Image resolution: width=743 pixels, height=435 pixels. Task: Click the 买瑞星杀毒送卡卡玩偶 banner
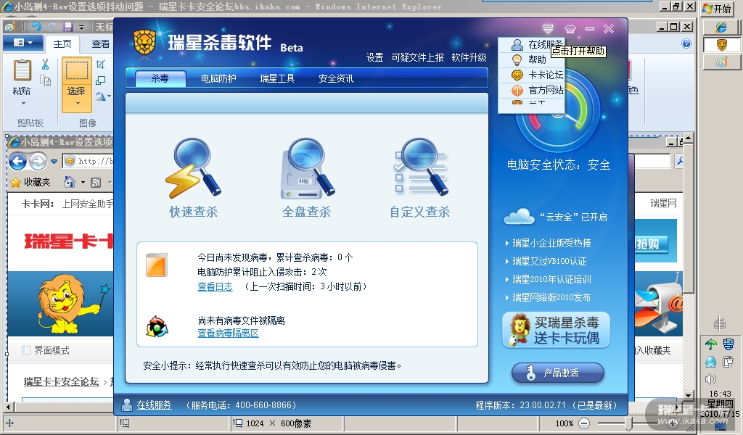[556, 331]
